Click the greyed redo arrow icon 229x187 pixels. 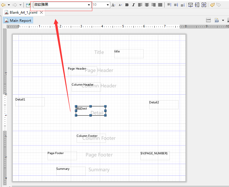coord(219,5)
